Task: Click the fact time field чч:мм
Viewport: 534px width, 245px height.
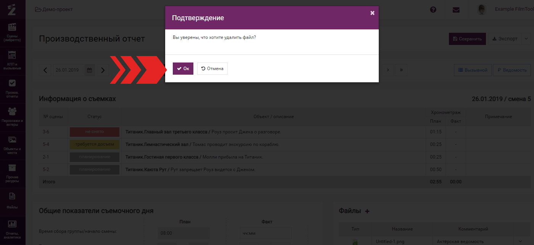Action: tap(265, 233)
